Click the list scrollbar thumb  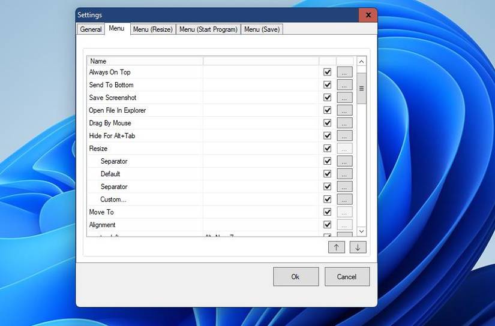point(361,88)
